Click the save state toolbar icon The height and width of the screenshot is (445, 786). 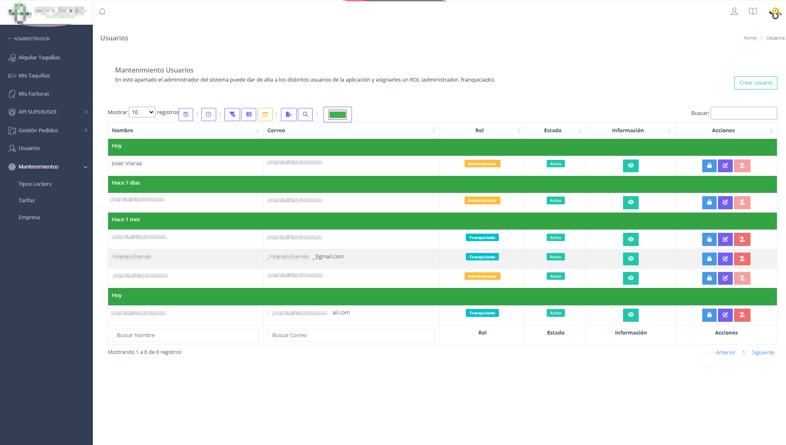[x=186, y=115]
